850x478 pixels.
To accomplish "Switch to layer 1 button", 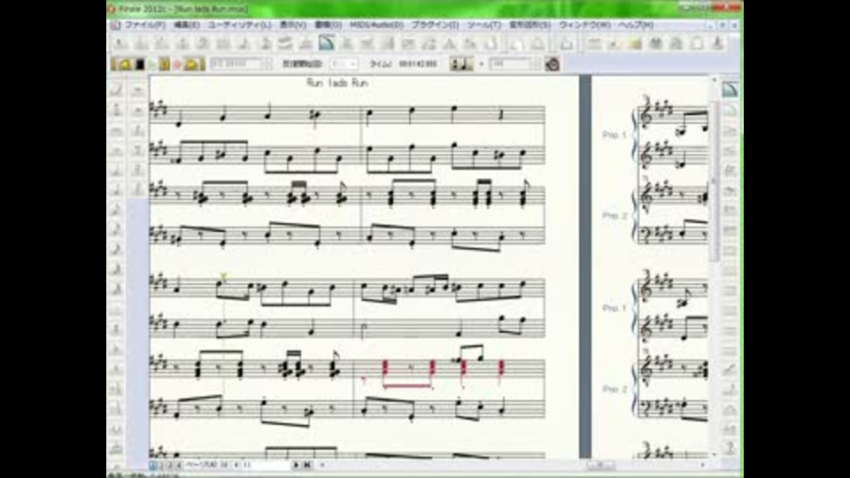I will [x=153, y=465].
